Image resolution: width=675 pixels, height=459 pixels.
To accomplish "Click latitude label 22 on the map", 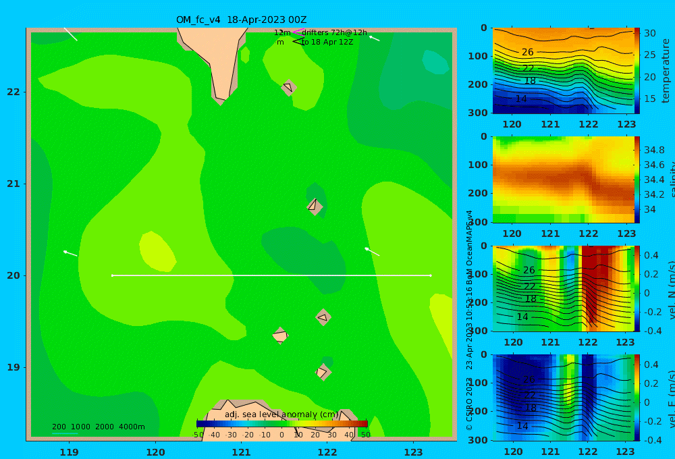I will (13, 92).
